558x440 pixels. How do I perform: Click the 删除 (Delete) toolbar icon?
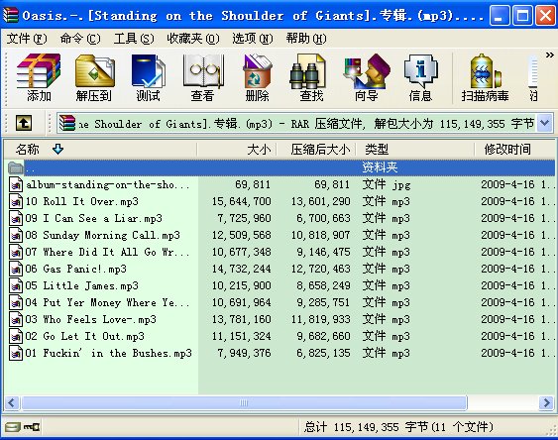click(x=257, y=77)
